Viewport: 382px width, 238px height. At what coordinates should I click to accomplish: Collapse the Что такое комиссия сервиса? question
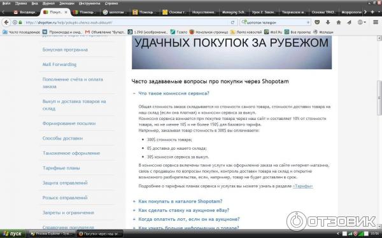pos(173,93)
